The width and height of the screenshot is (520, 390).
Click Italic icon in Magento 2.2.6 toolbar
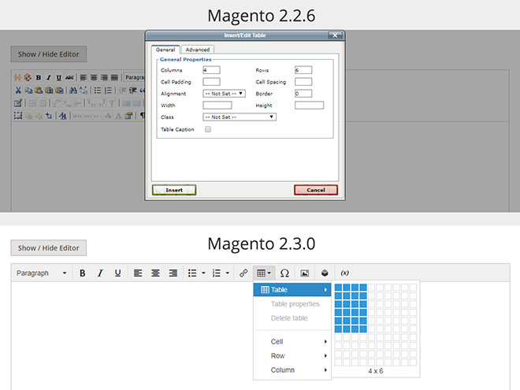tap(49, 77)
